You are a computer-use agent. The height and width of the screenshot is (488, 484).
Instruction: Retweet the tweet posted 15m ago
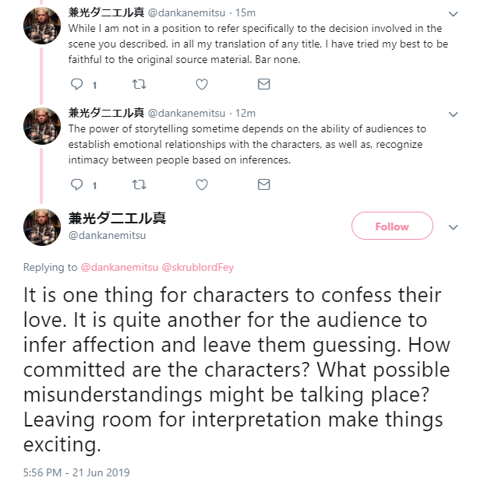[x=140, y=84]
